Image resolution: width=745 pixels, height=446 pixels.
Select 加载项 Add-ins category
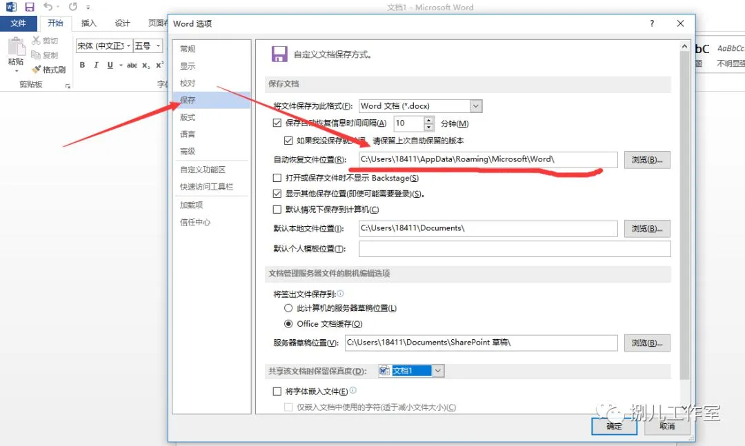coord(212,205)
